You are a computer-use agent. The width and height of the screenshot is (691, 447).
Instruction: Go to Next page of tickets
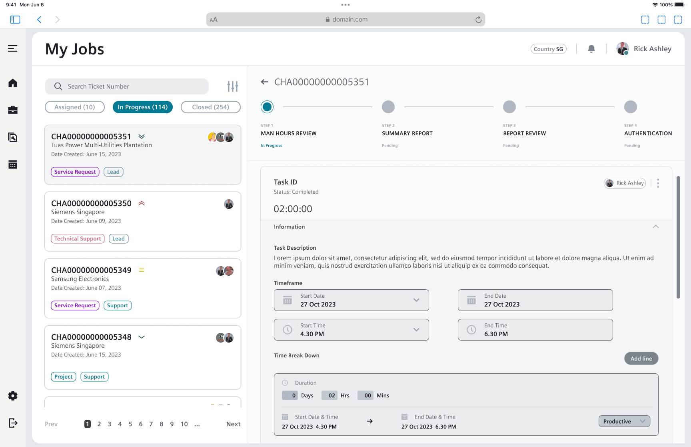pyautogui.click(x=233, y=424)
